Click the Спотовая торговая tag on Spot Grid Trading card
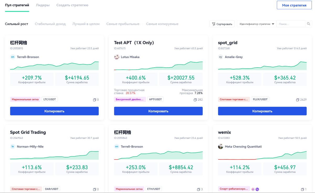The image size is (315, 193). click(26, 189)
